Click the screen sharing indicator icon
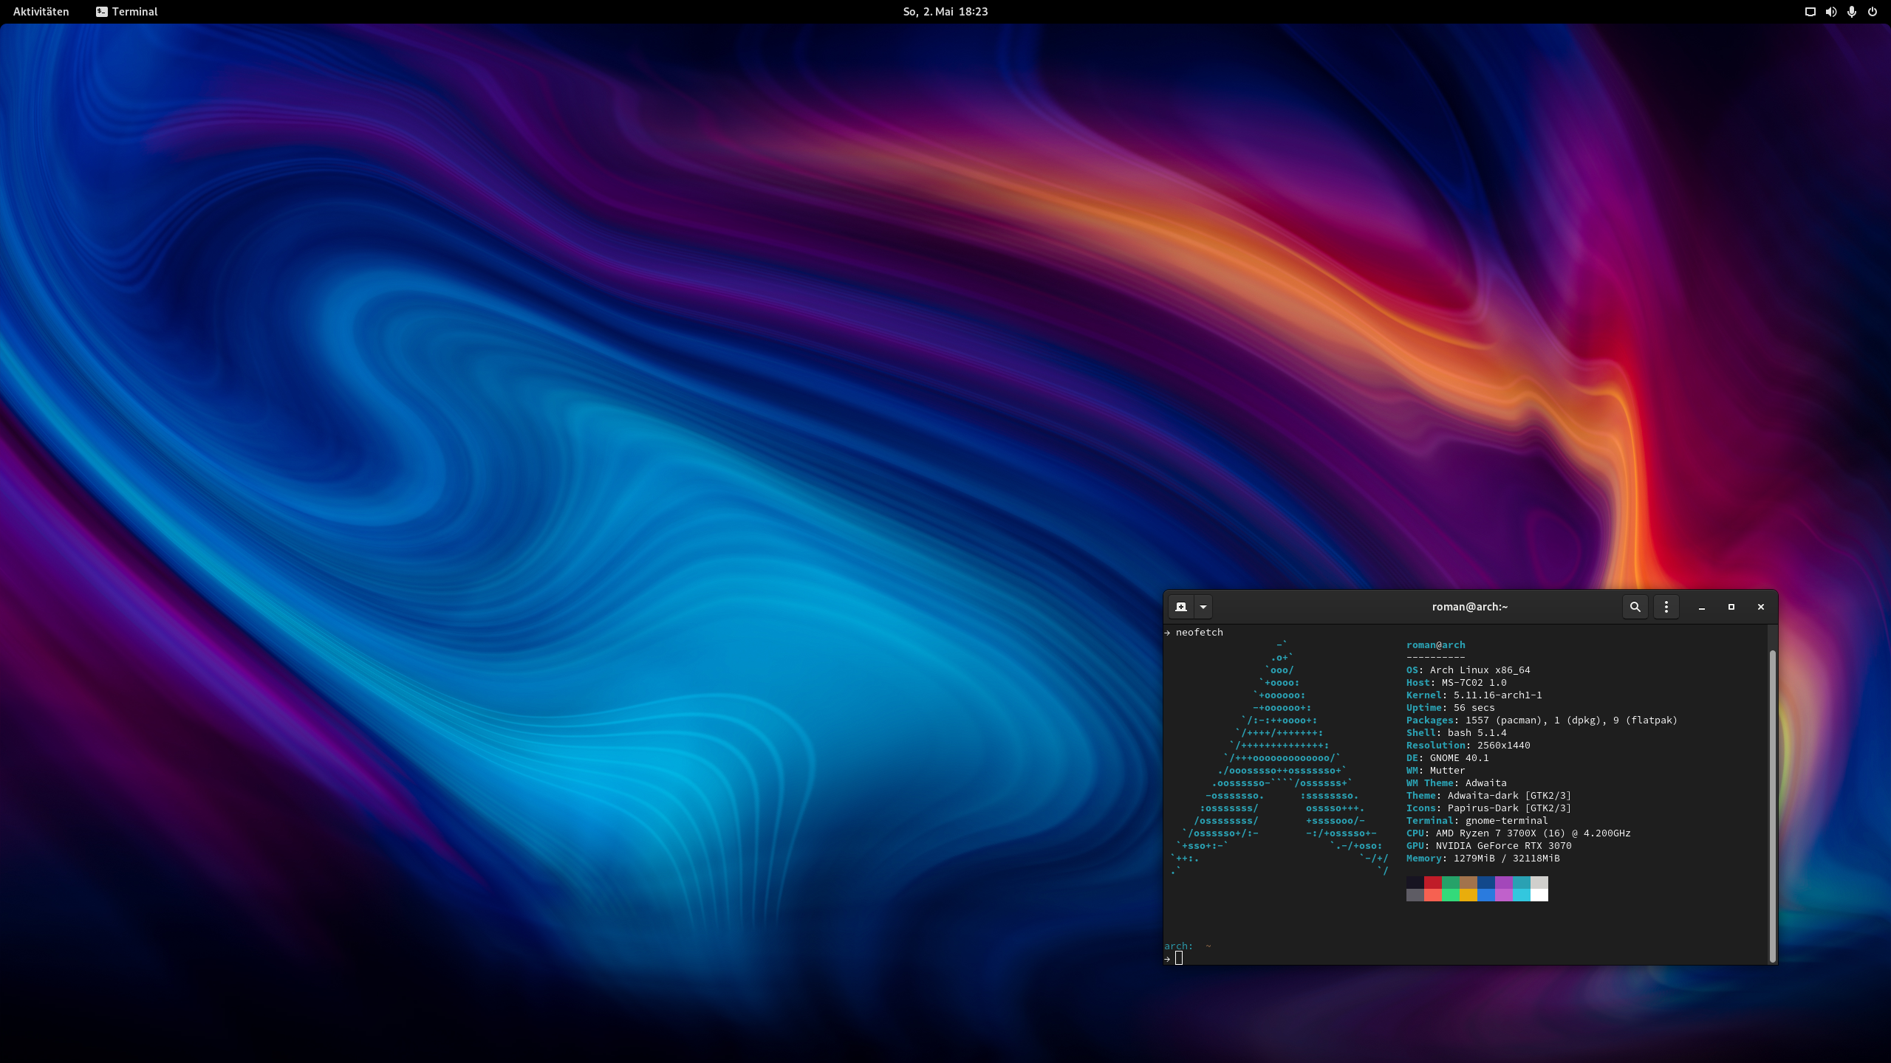 [x=1810, y=12]
